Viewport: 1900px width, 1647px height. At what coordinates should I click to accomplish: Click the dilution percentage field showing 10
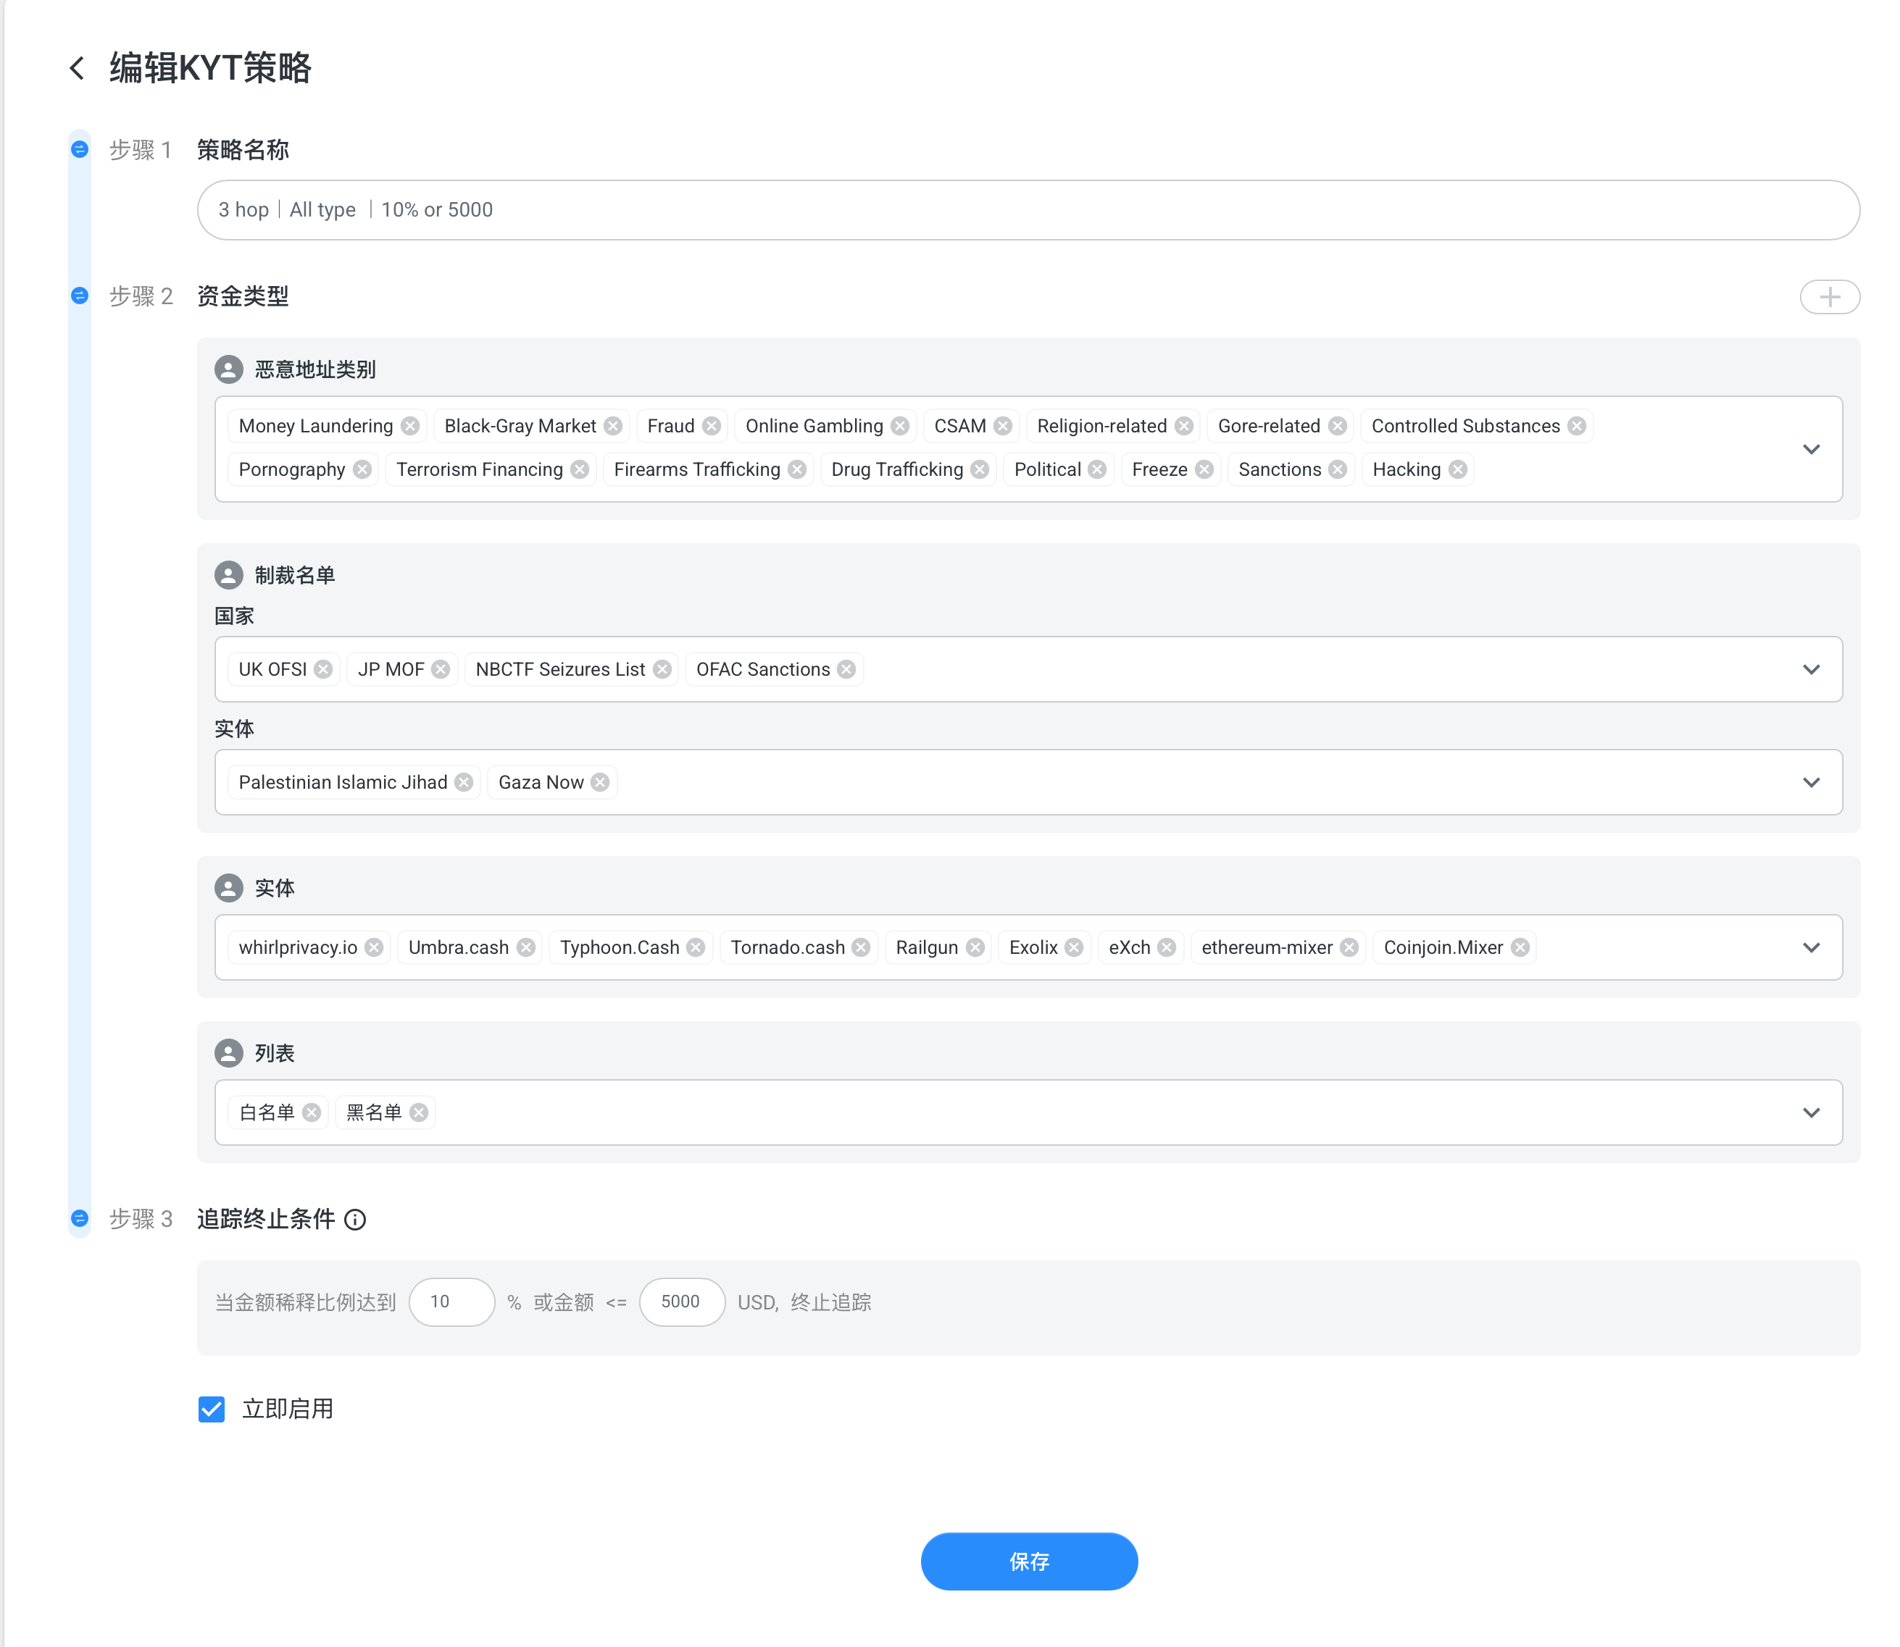tap(451, 1302)
